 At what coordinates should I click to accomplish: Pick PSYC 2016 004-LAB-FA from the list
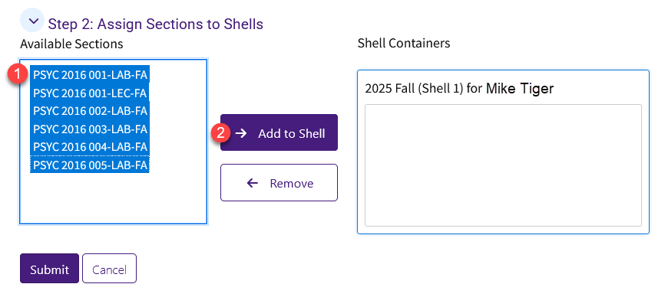(90, 146)
